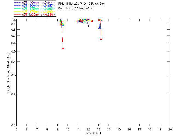Select the AOT 500nm legend entry
This screenshot has width=175, height=140.
coord(34,5)
